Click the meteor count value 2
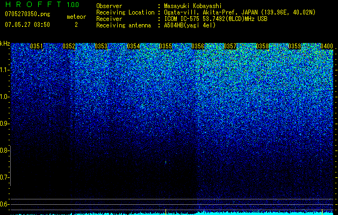 pyautogui.click(x=76, y=25)
